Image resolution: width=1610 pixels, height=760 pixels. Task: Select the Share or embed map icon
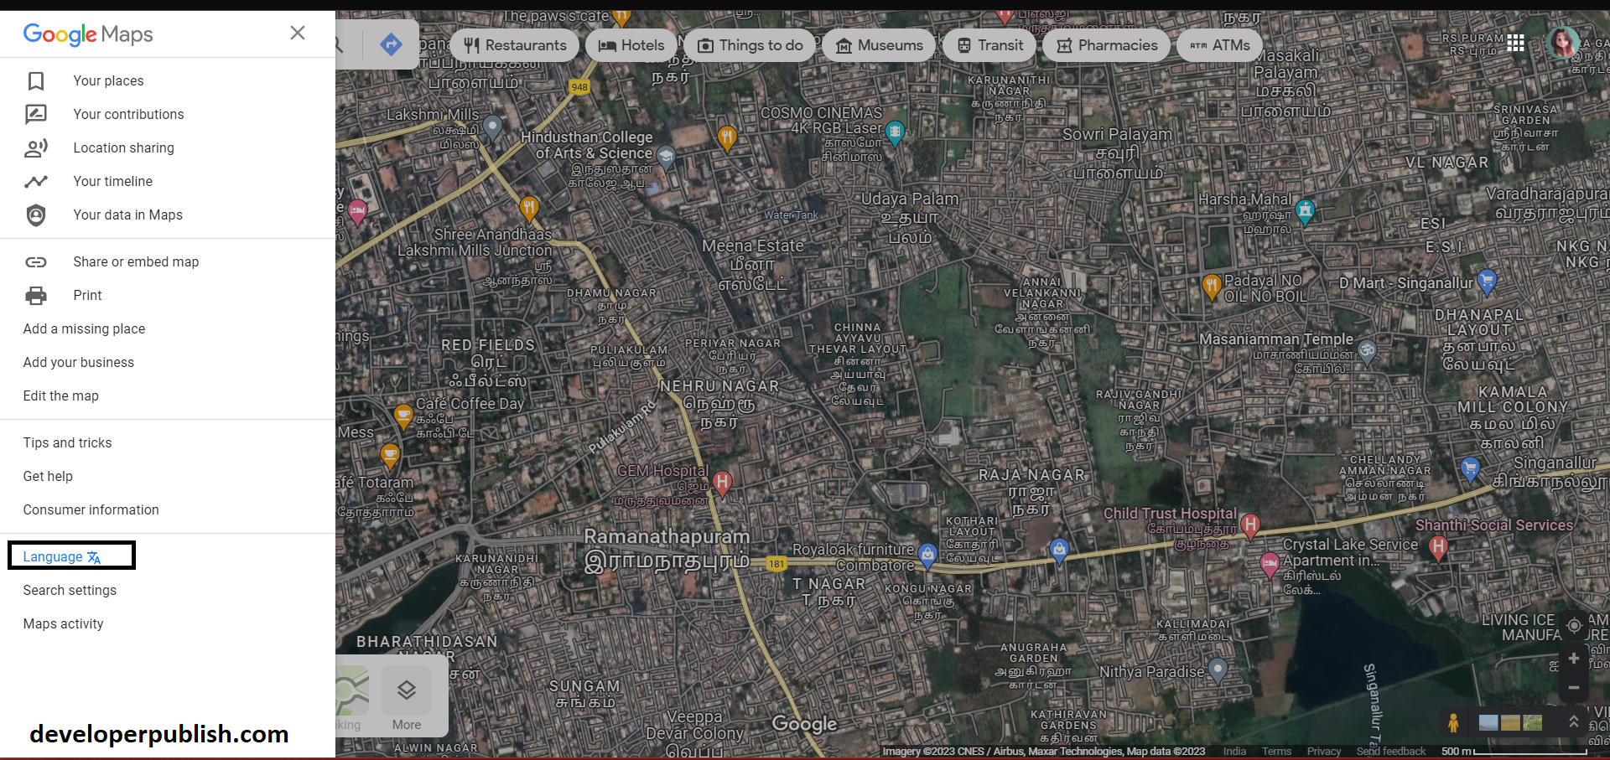(x=36, y=261)
